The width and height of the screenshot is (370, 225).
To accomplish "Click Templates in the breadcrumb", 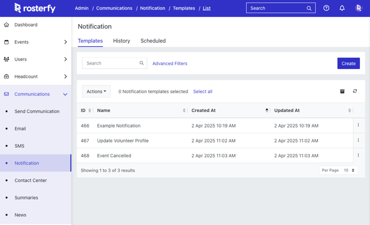I will [x=184, y=8].
